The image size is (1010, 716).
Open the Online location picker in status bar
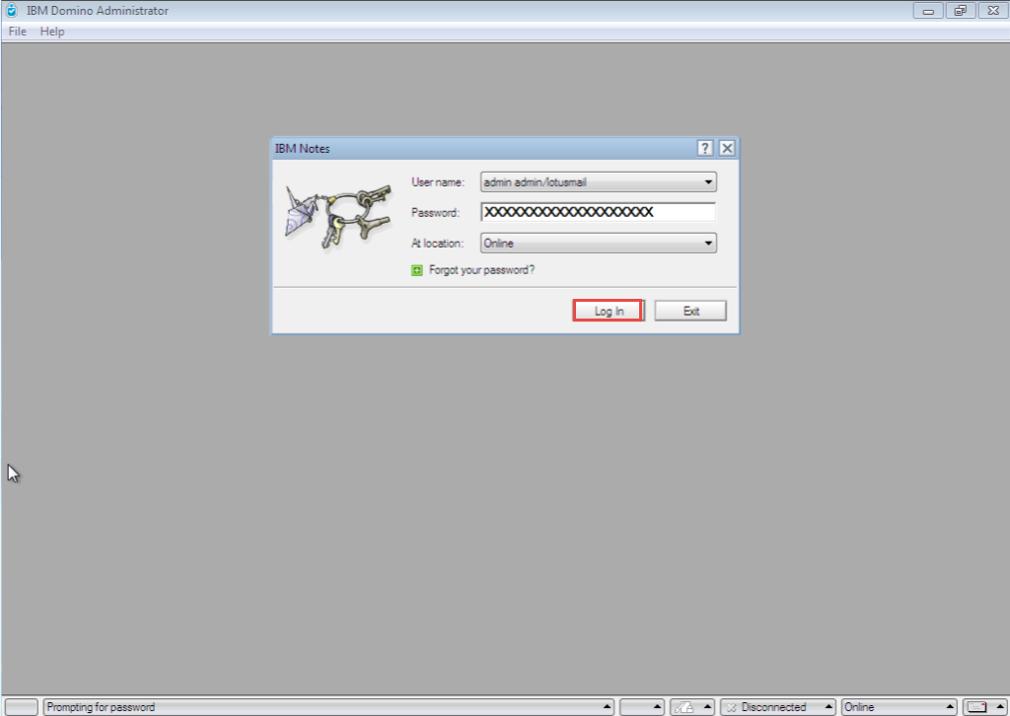coord(899,707)
